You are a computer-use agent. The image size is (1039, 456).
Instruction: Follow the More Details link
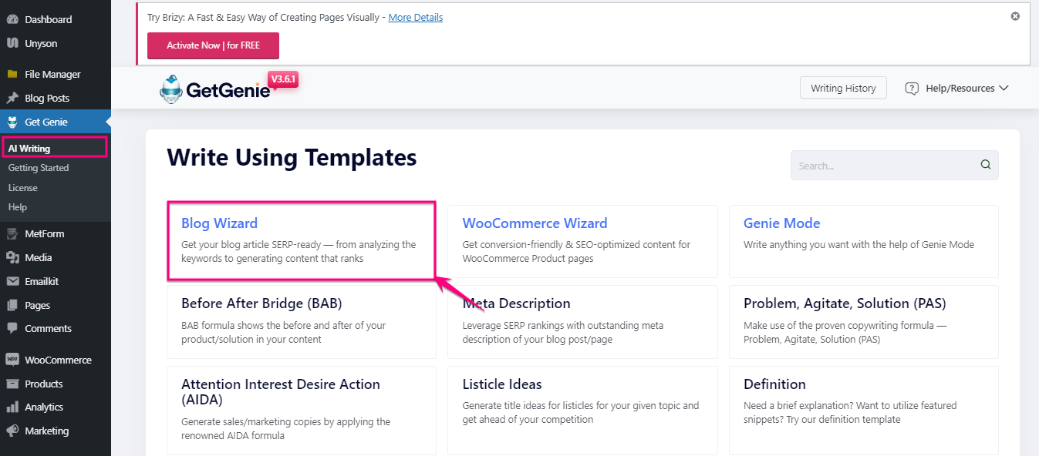coord(416,18)
